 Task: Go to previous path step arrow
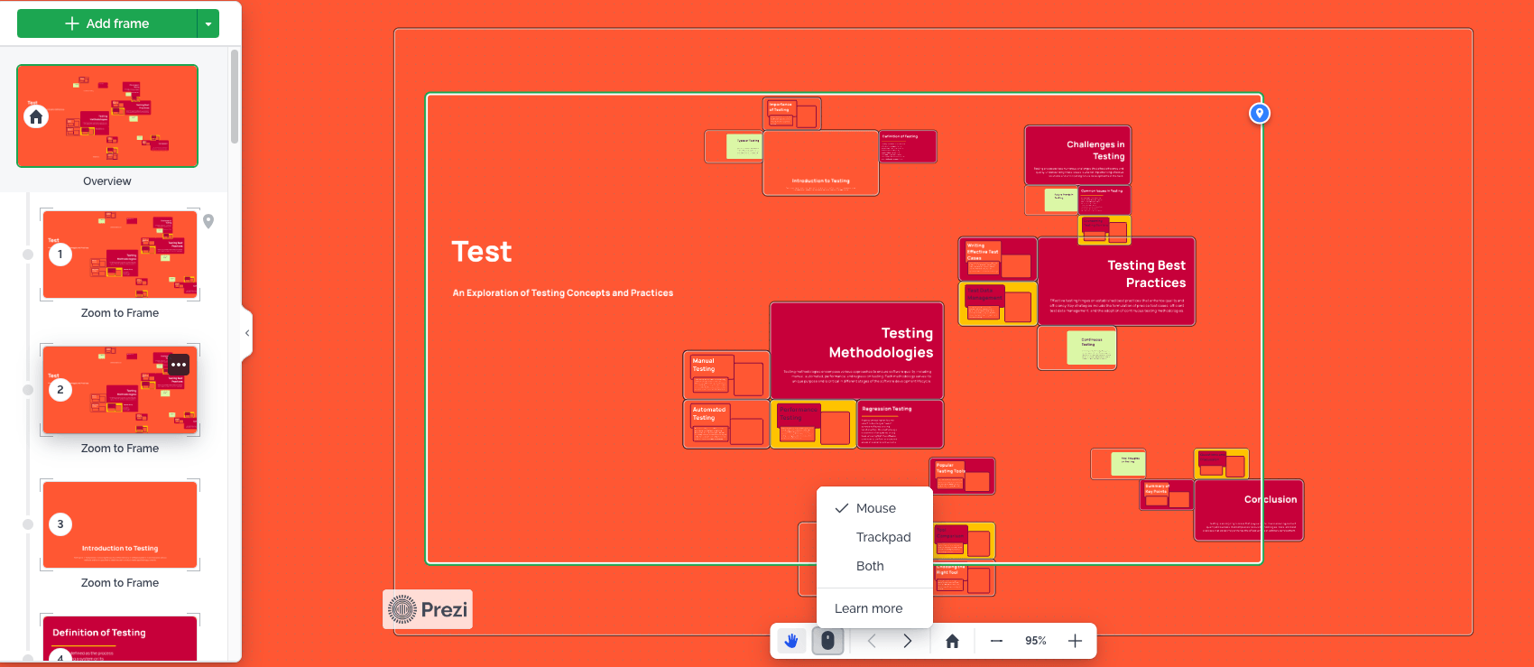point(872,641)
